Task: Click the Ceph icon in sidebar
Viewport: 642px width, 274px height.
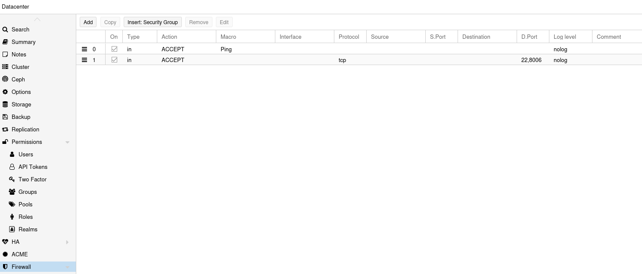Action: coord(5,79)
